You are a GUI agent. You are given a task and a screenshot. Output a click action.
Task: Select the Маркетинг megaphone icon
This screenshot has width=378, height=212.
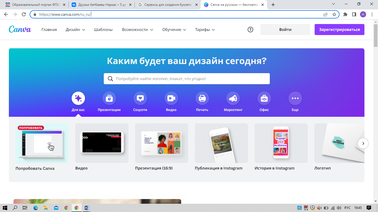pos(233,98)
